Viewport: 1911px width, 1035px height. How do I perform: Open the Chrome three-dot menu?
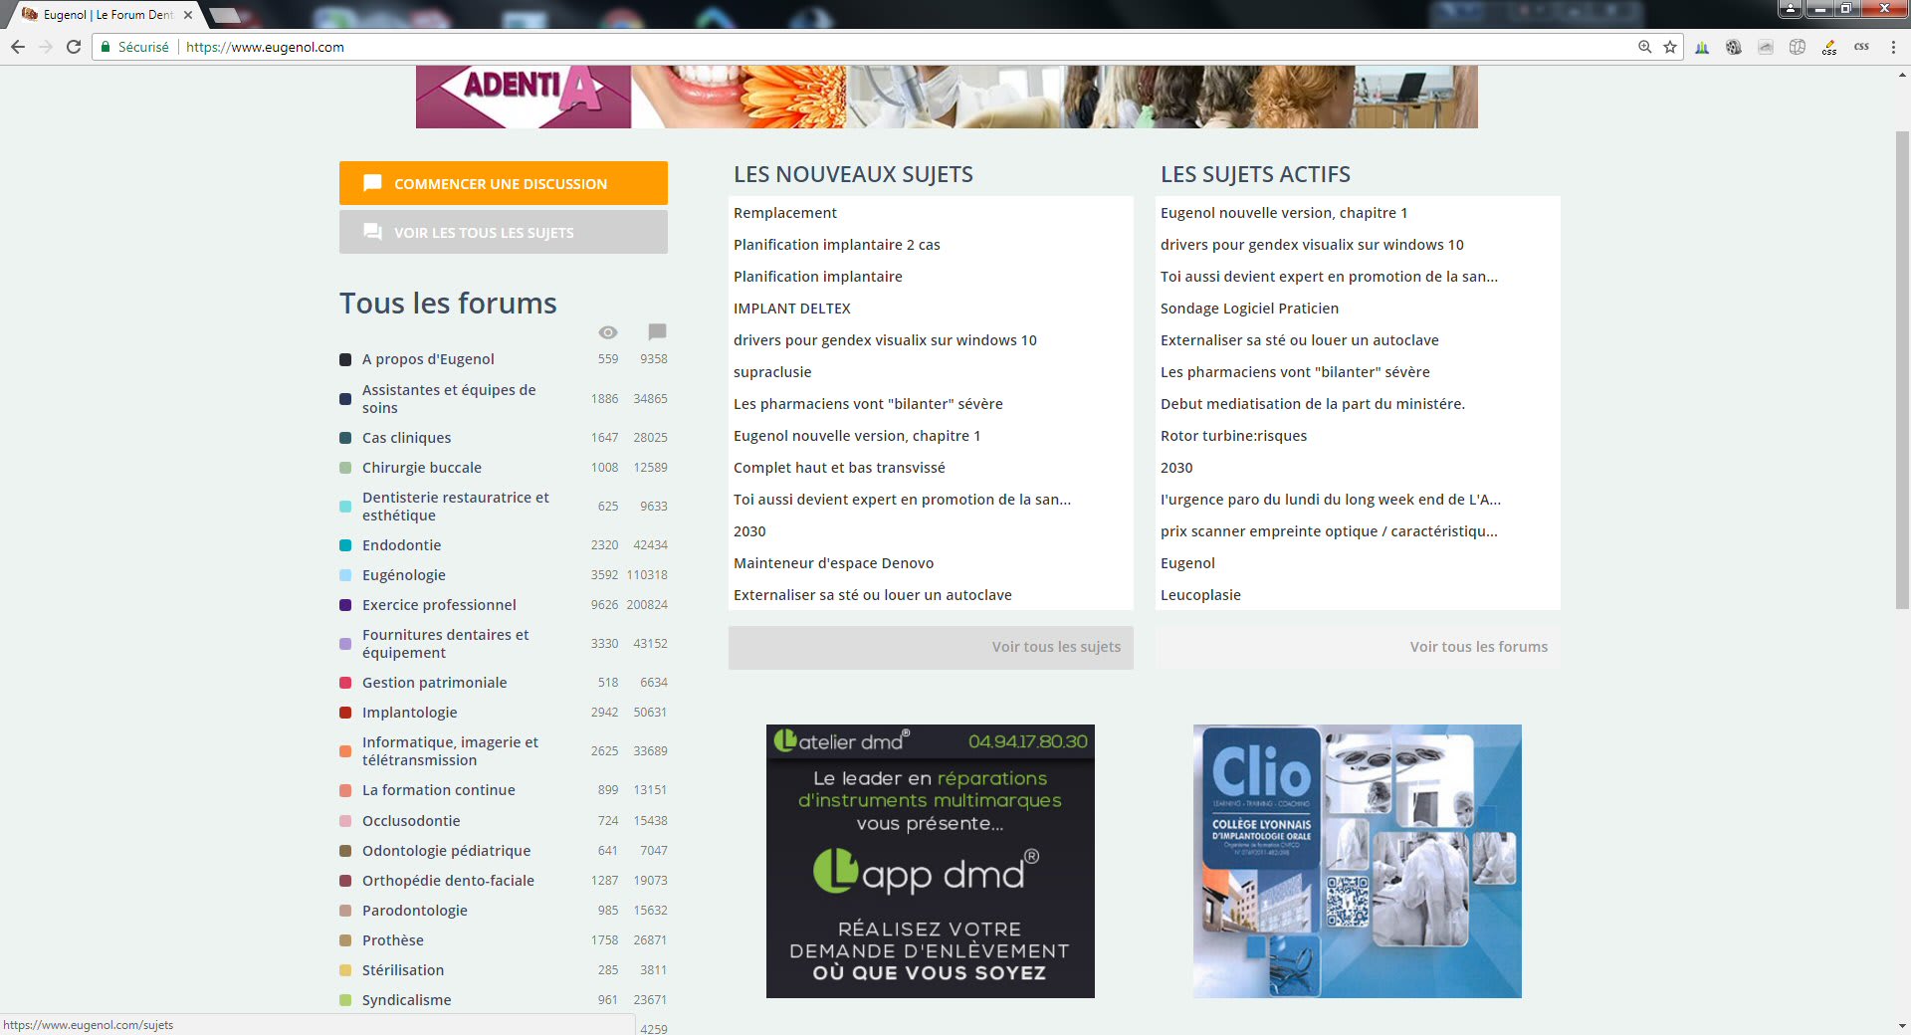(x=1893, y=47)
